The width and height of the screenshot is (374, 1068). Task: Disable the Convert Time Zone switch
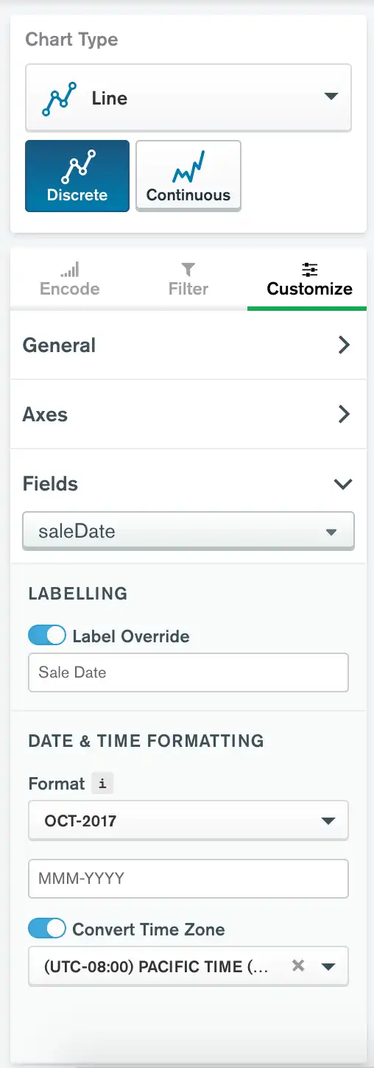pos(47,929)
